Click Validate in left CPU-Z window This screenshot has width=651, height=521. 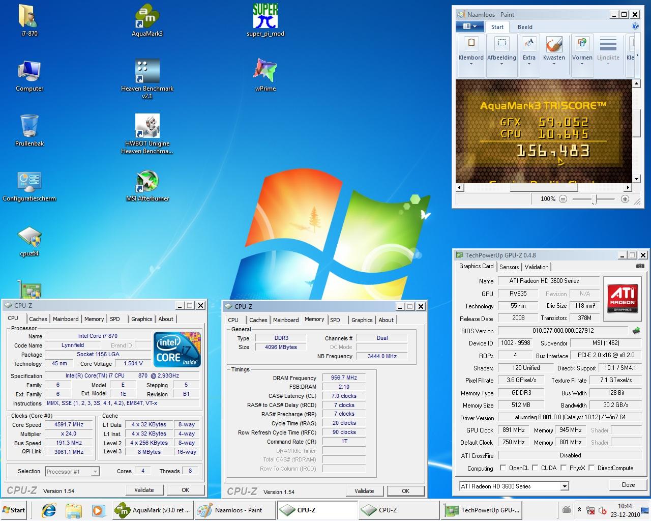(144, 490)
